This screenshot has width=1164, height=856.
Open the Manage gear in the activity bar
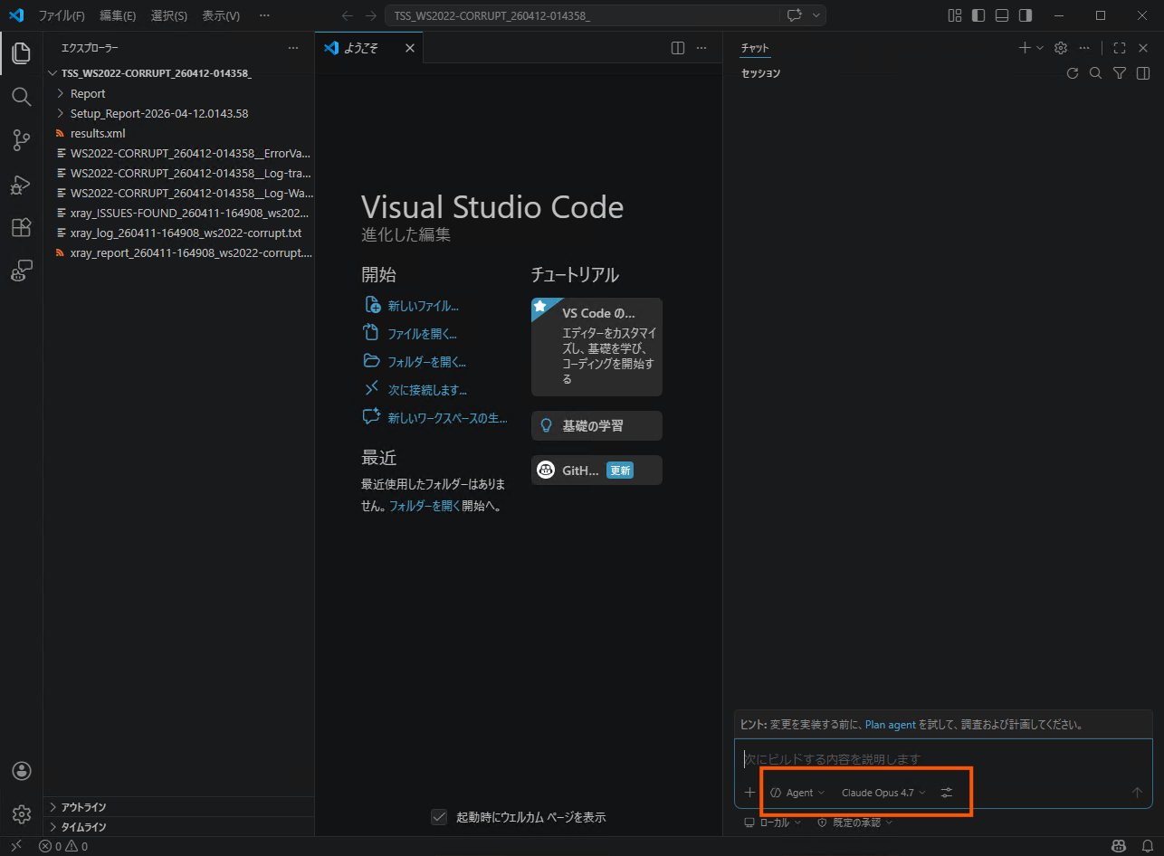pos(21,814)
